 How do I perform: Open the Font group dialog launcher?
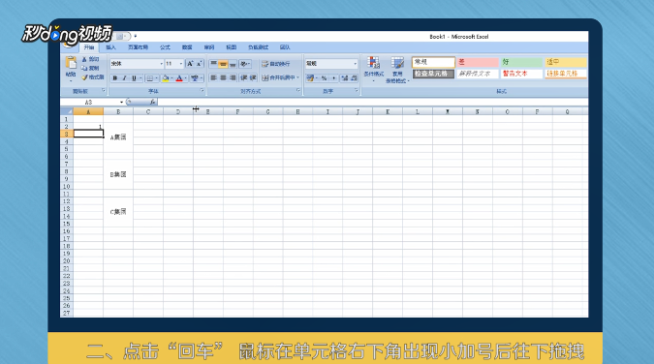(x=202, y=90)
